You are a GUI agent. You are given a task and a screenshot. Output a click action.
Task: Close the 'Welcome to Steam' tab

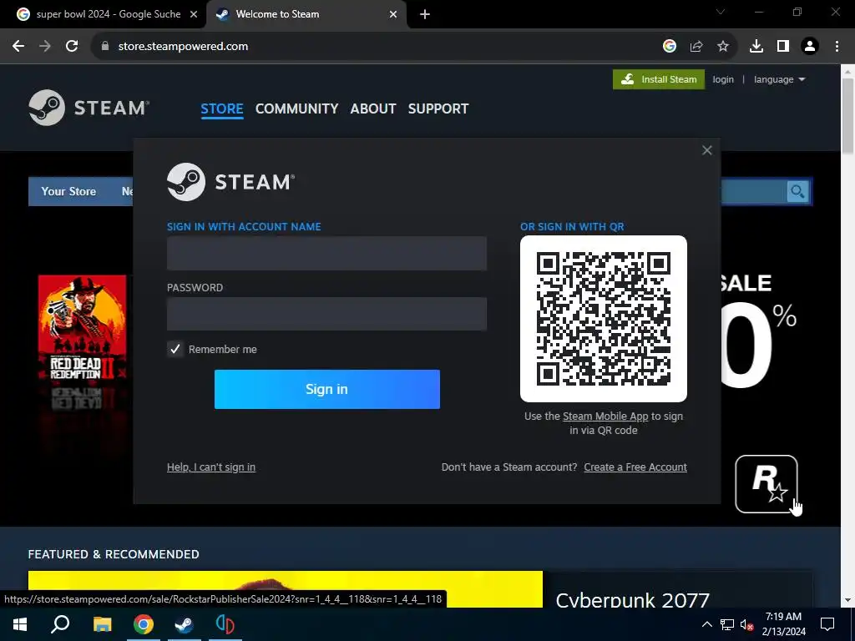[x=393, y=15]
